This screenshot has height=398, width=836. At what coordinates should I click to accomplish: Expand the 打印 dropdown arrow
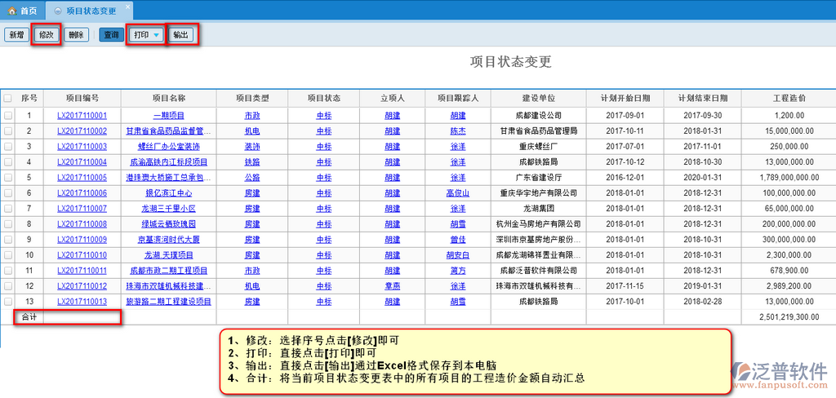click(x=156, y=35)
